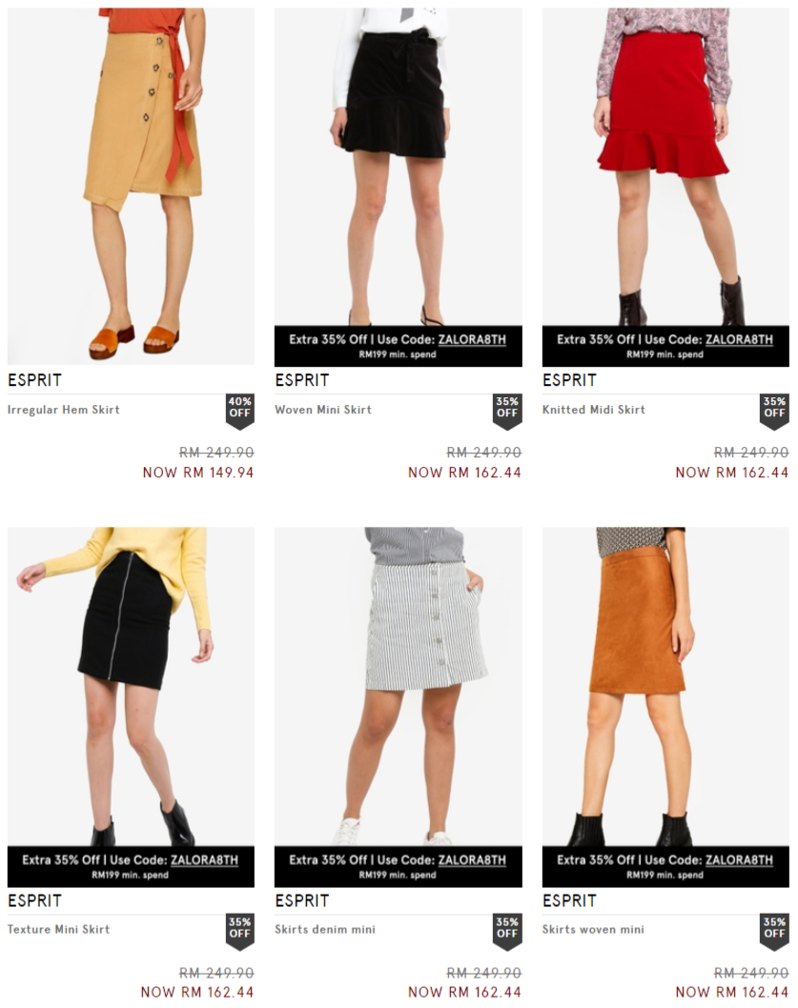Click the 35% OFF badge on Texture Mini Skirt
Viewport: 798px width, 1008px height.
[x=240, y=931]
